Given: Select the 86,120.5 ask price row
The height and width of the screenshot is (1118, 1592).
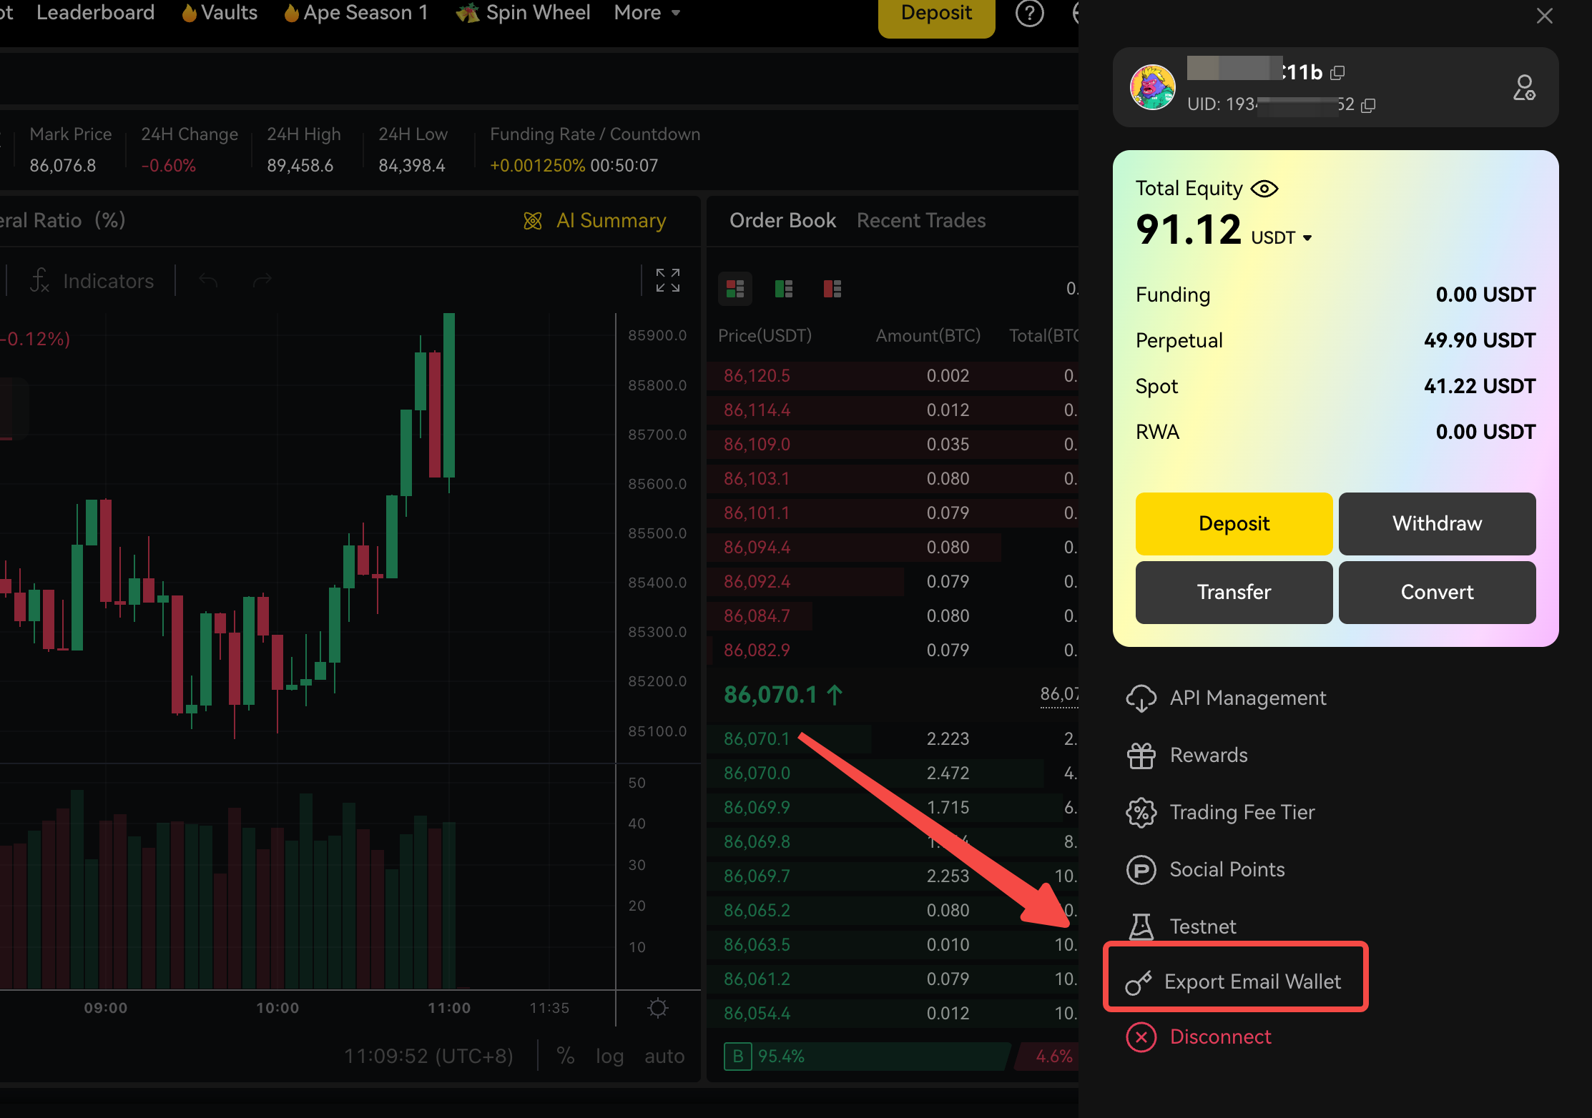Looking at the screenshot, I should point(757,375).
